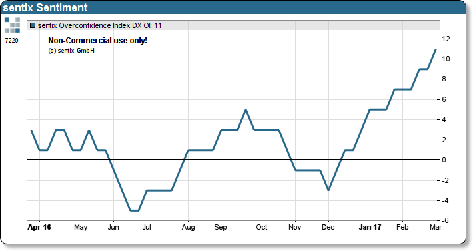Click the y-axis value '12'
The height and width of the screenshot is (251, 473).
pos(446,39)
